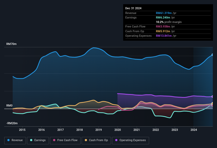
Task: Click the purple Operating Expenses endpoint marker
Action: (213, 96)
